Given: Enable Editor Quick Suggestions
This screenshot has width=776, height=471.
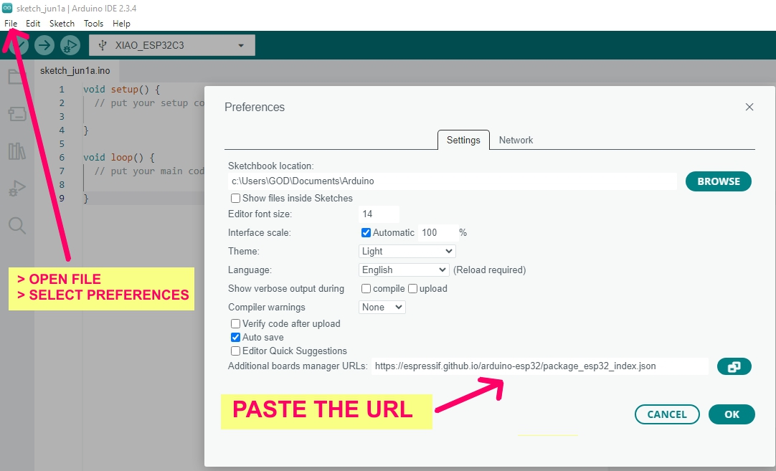Looking at the screenshot, I should pos(235,351).
